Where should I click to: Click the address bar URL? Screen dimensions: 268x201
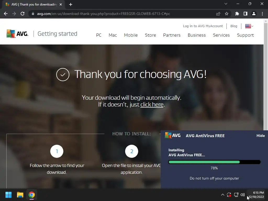pos(103,14)
